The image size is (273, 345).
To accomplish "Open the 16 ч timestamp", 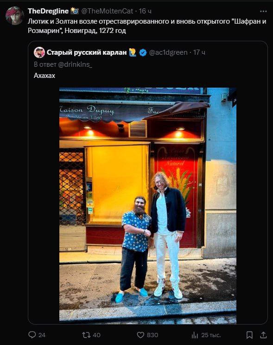I will pos(145,11).
